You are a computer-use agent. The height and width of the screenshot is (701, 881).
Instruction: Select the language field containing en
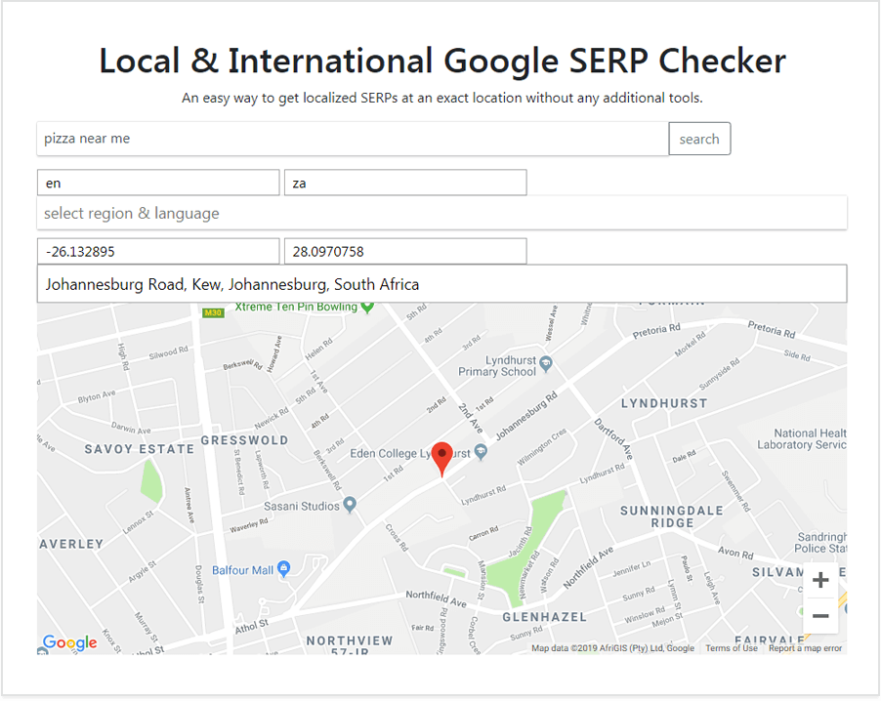[157, 183]
